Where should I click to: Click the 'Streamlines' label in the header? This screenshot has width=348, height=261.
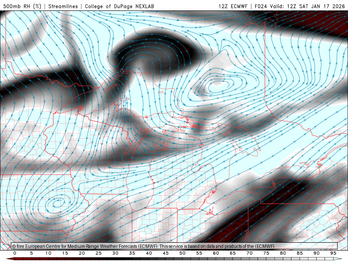pyautogui.click(x=63, y=6)
